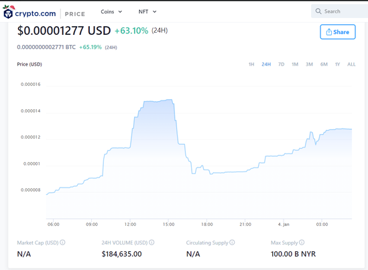
Task: Select the 1Y chart range
Action: click(x=337, y=64)
